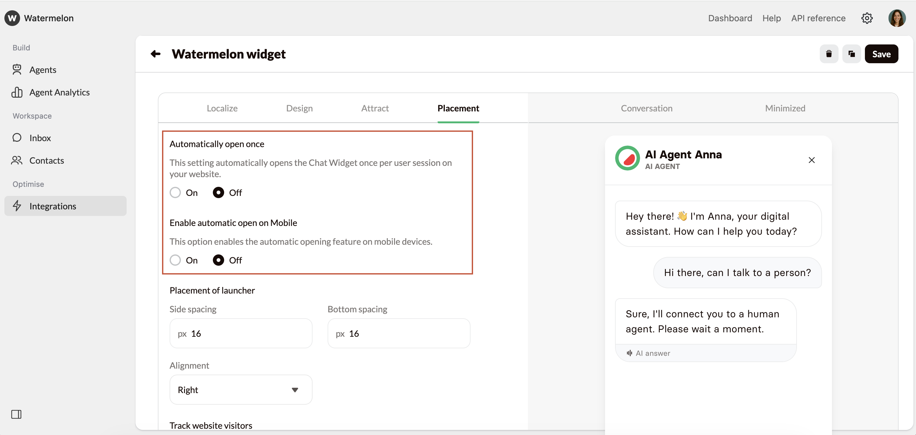Open the API reference link
916x435 pixels.
pos(818,18)
